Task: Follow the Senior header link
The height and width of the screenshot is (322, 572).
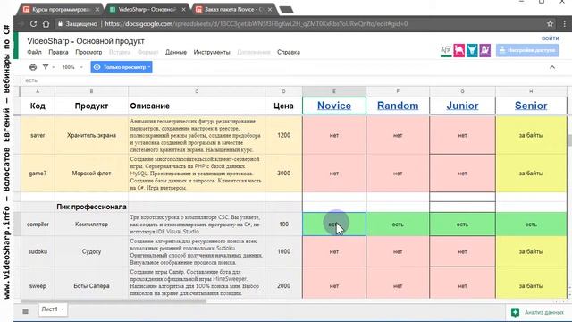Action: pos(531,106)
